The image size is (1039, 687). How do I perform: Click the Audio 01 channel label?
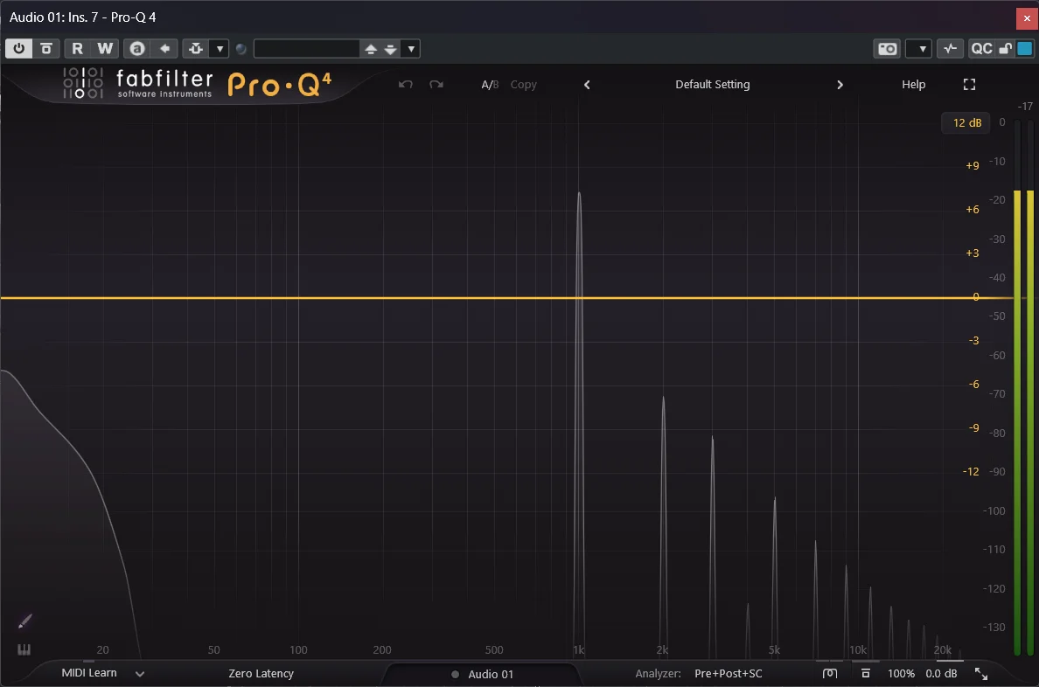491,674
